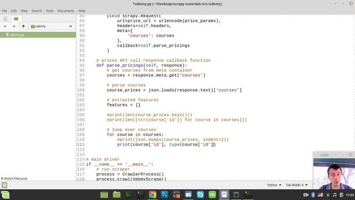Open the Python language dropdown
The image size is (355, 200).
(x=274, y=185)
